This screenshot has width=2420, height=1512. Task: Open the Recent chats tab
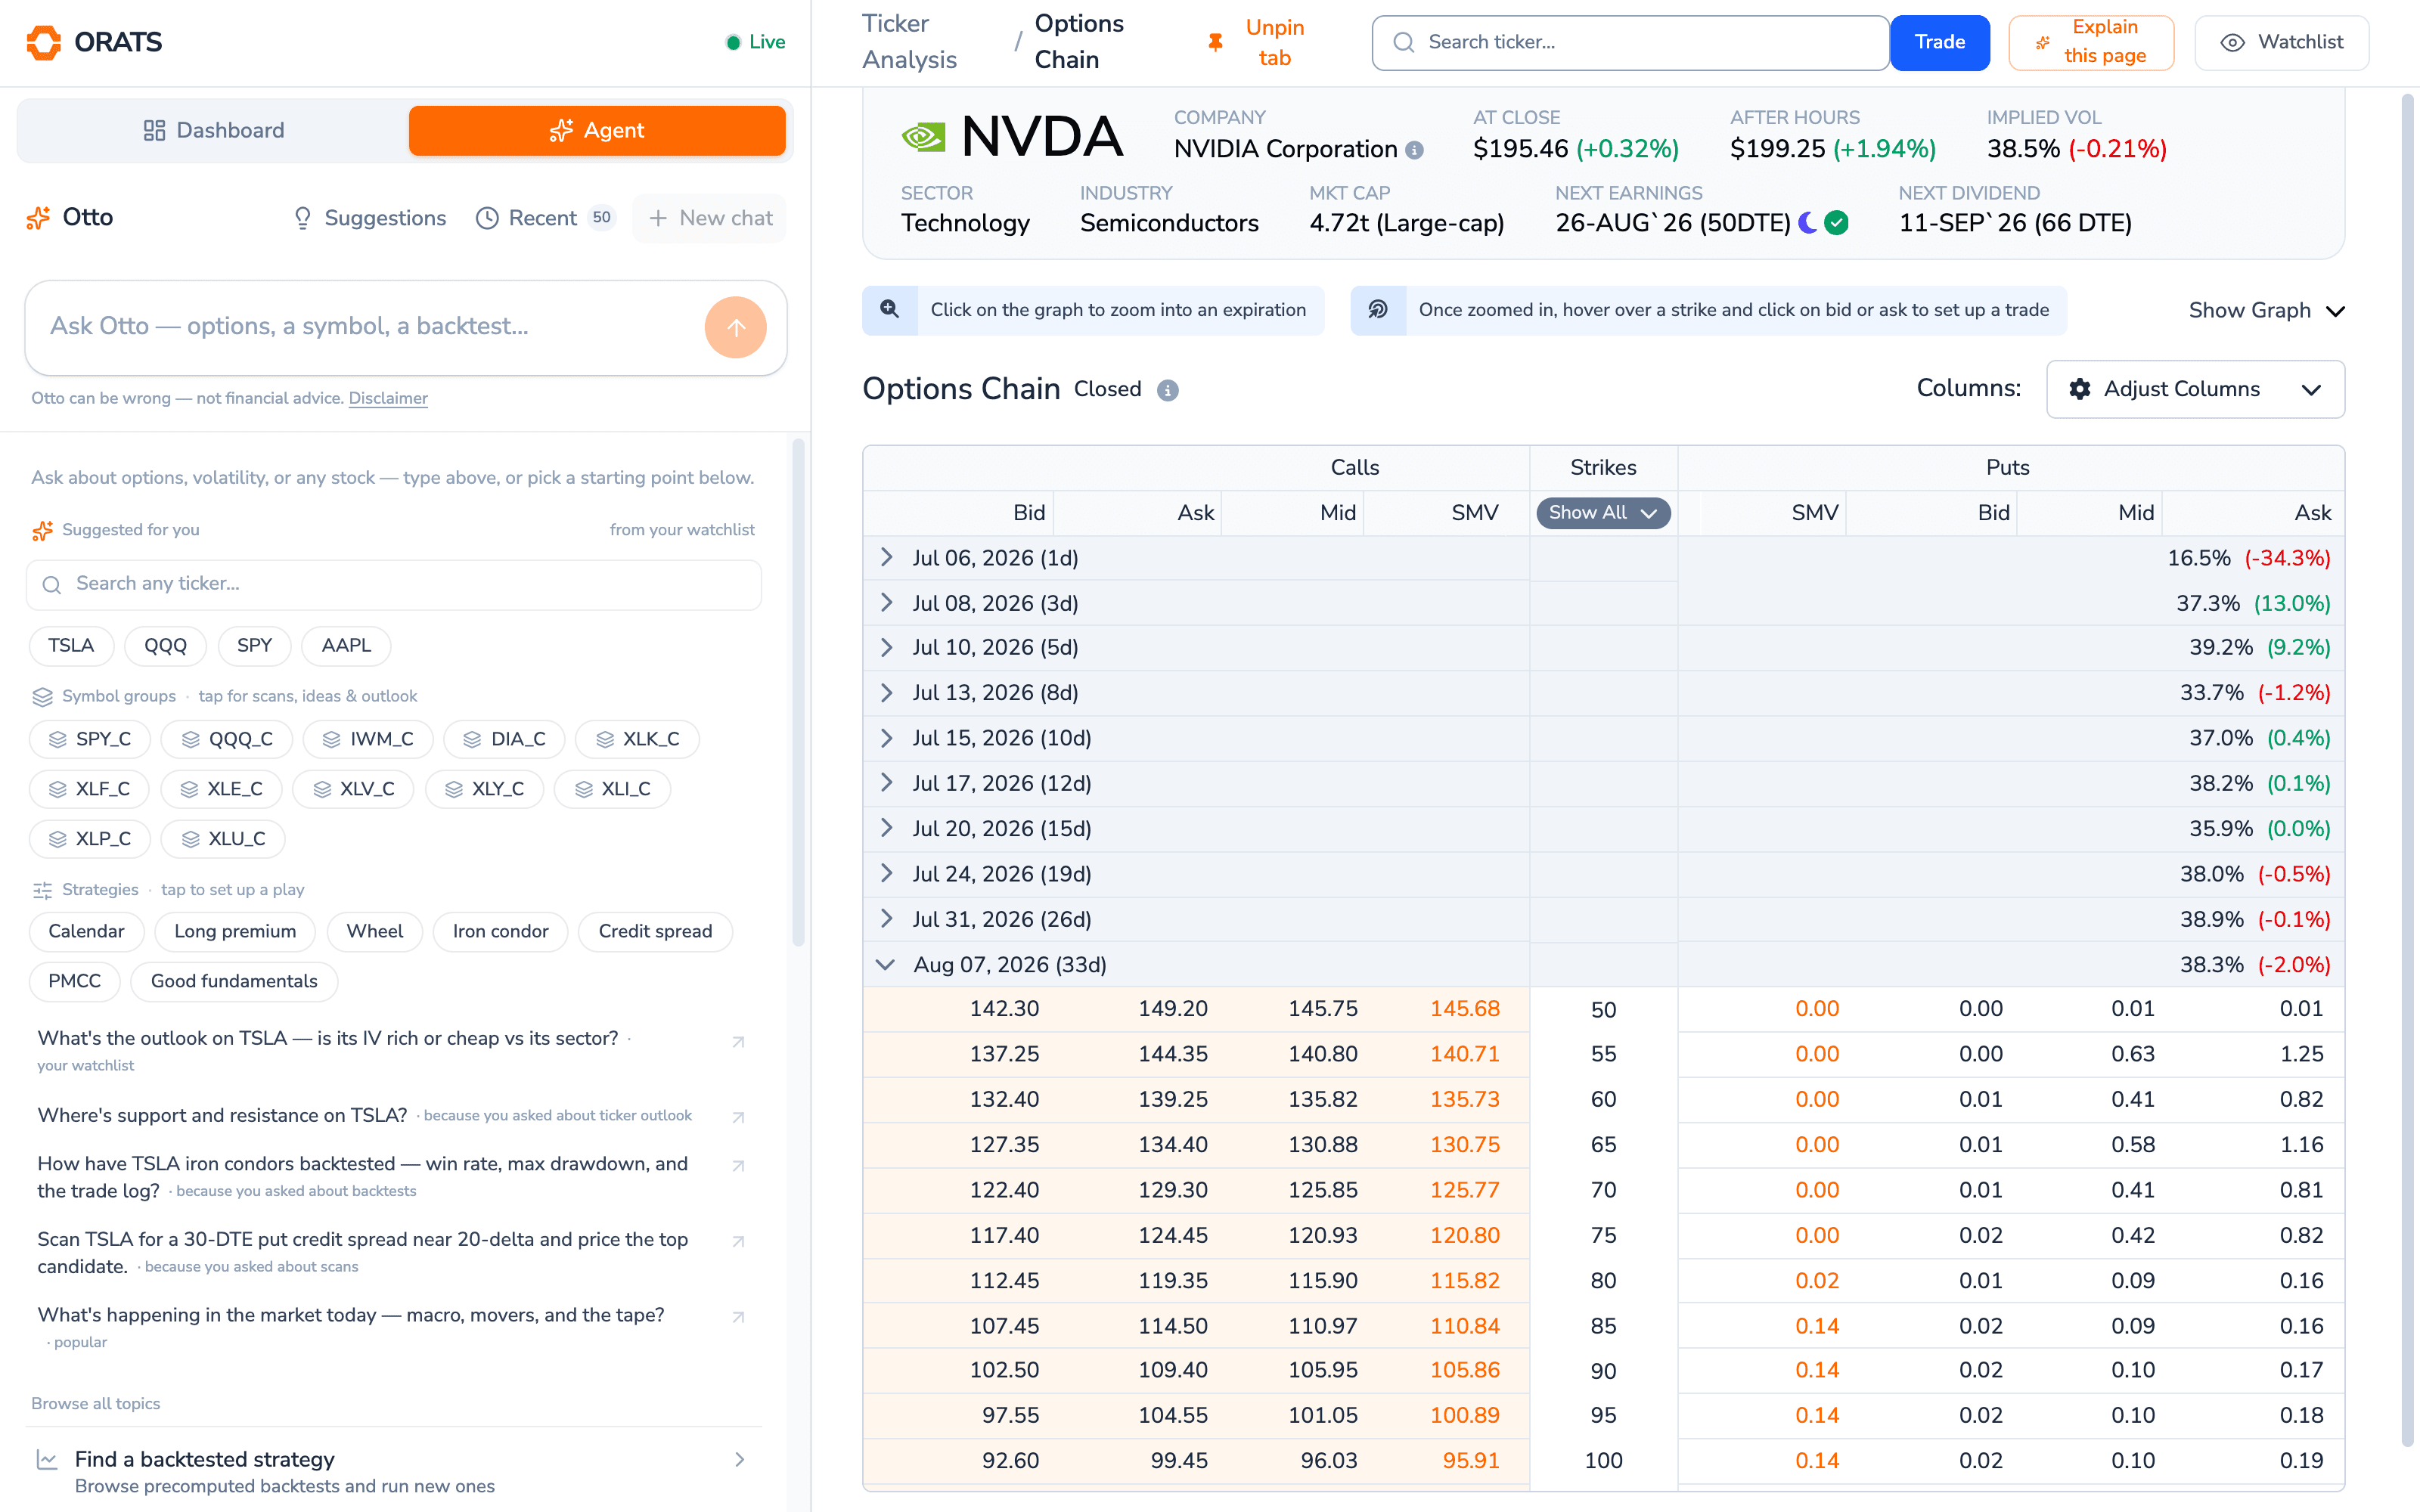[545, 218]
